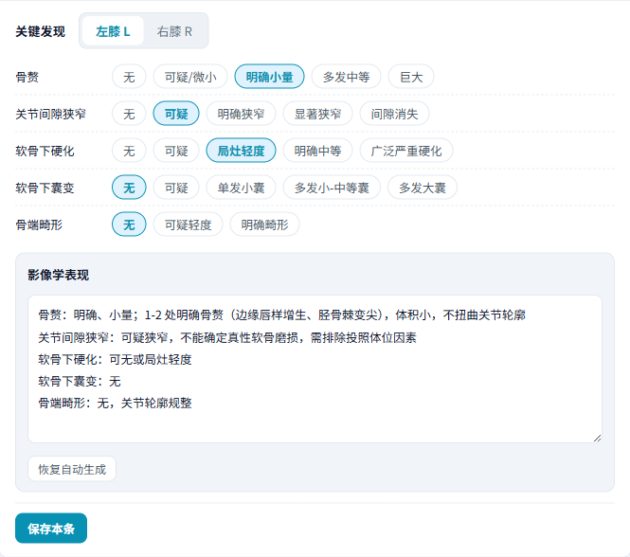This screenshot has width=630, height=557.
Task: Select 明确小量 for 骨赘
Action: pos(269,77)
